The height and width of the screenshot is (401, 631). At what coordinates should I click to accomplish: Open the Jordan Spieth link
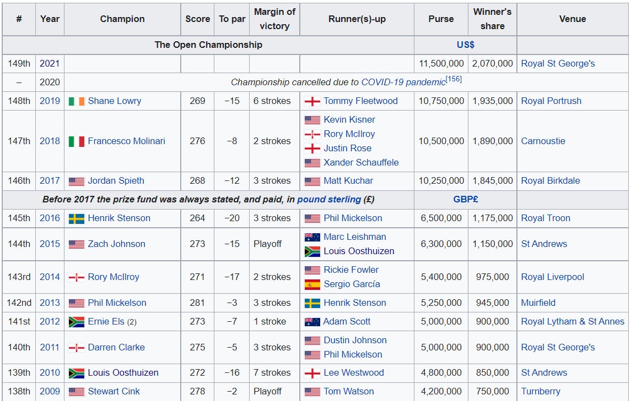click(x=116, y=181)
